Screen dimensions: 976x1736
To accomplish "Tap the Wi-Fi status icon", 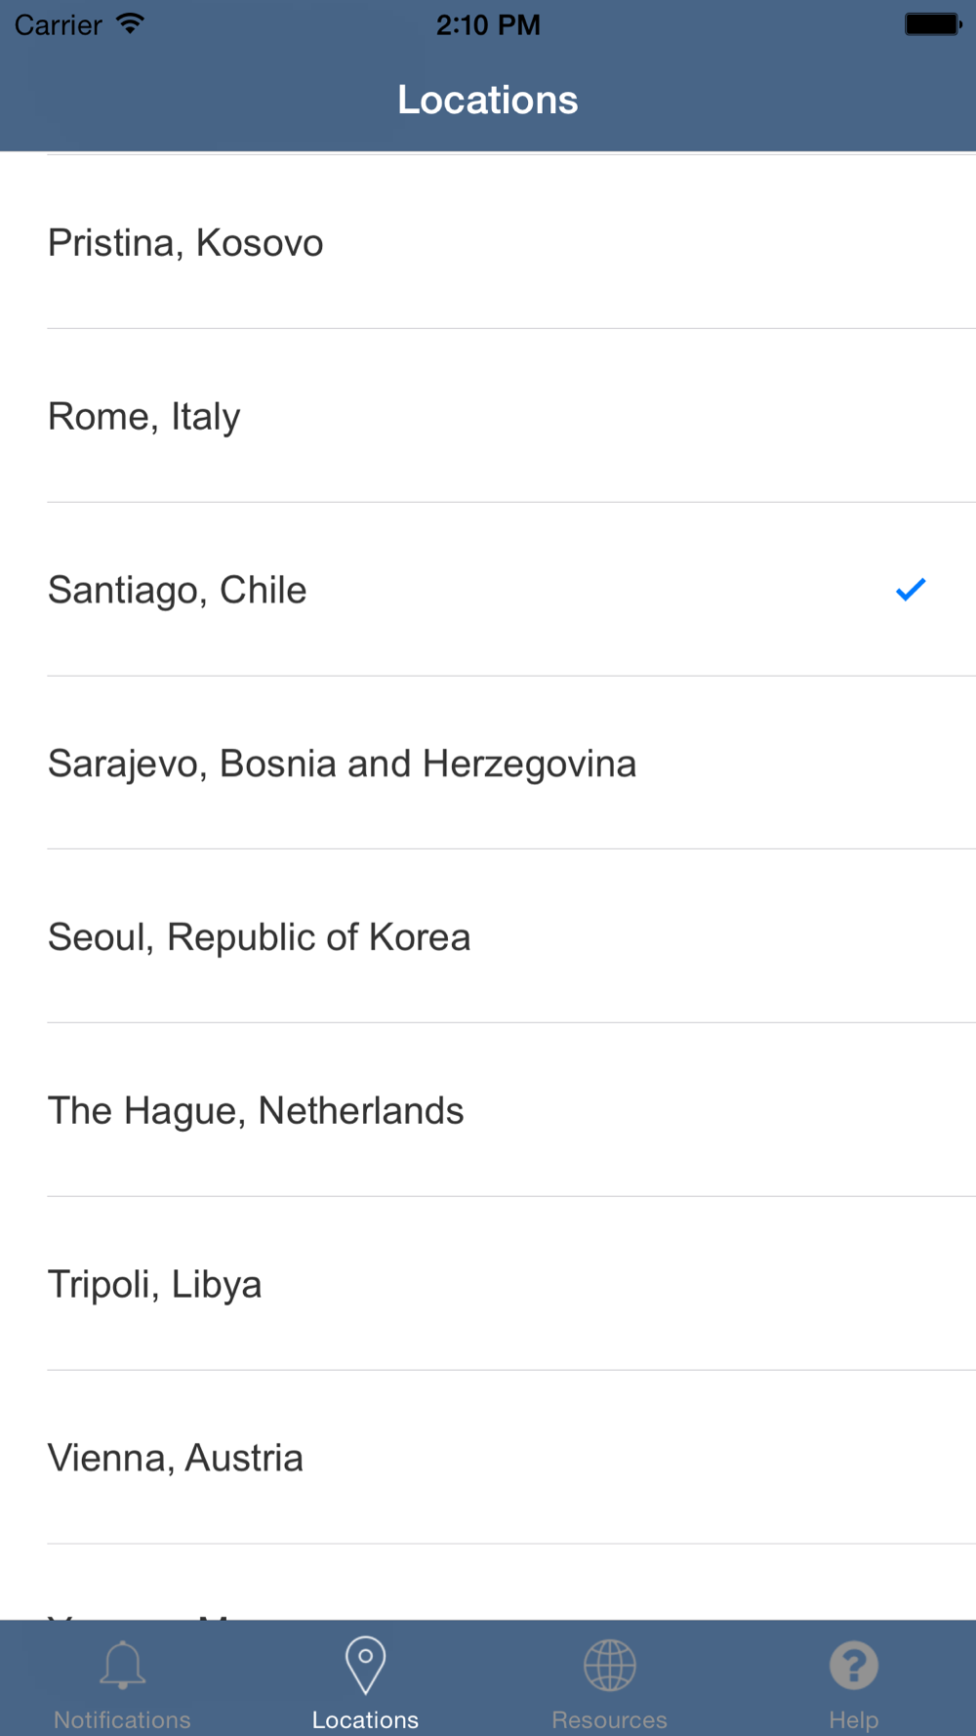I will click(x=130, y=24).
